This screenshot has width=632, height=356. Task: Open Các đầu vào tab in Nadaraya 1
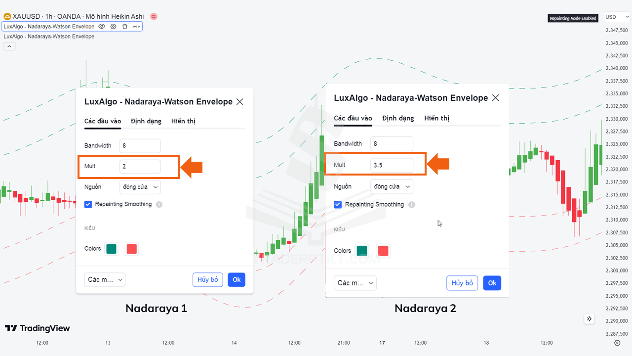click(x=103, y=121)
